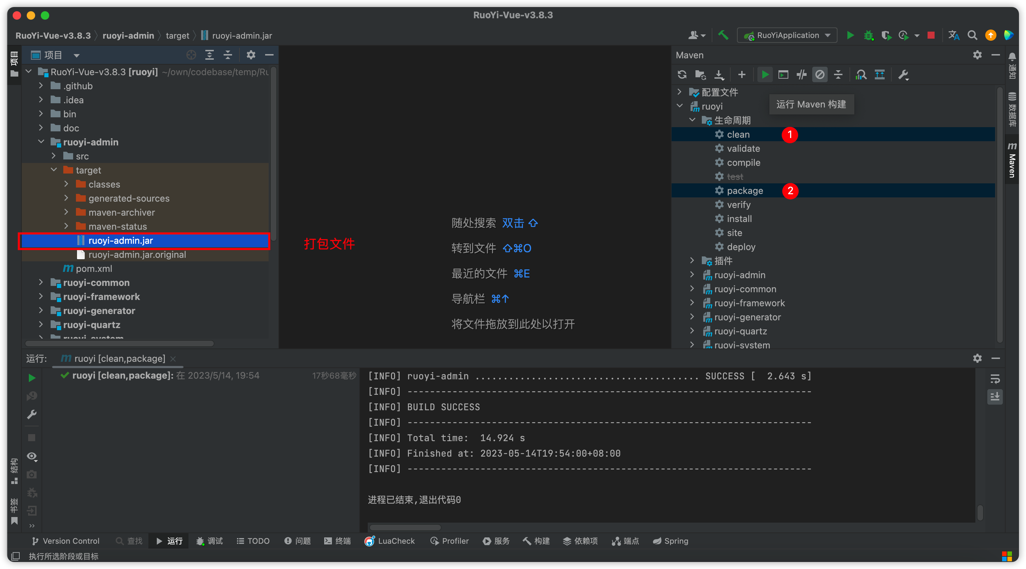Expand the .github folder

[x=41, y=86]
